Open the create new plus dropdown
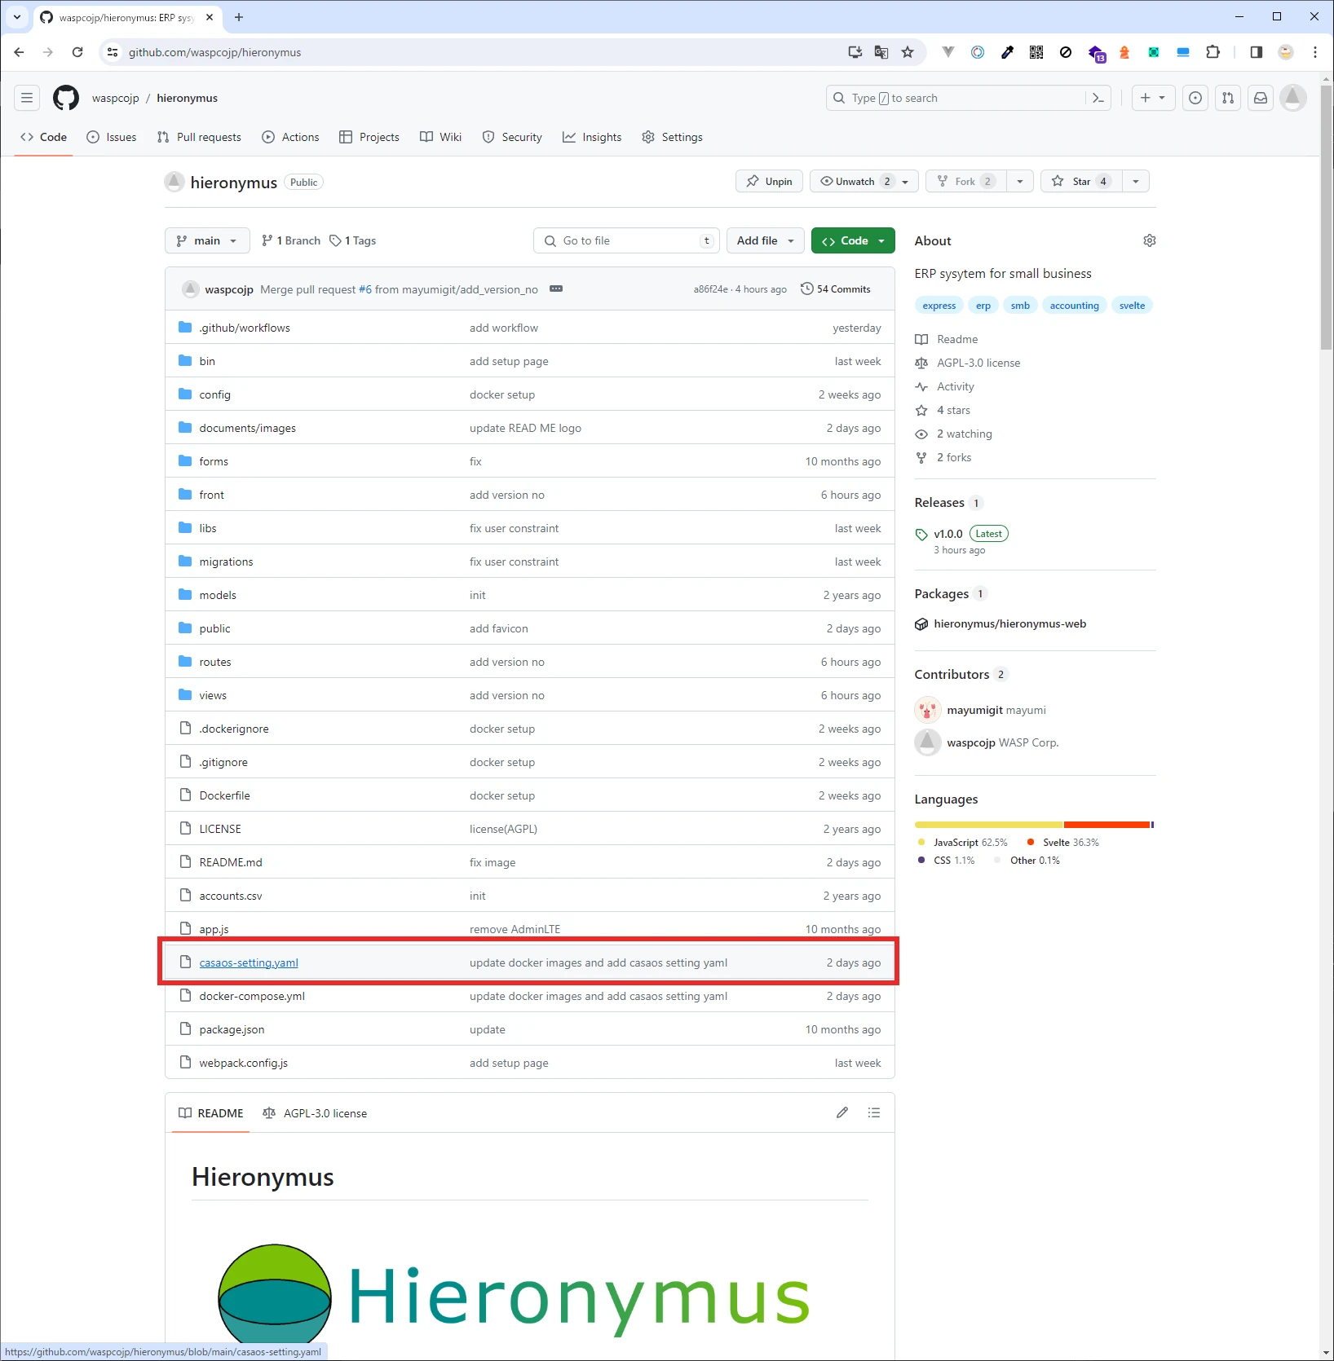The image size is (1334, 1361). (1153, 98)
